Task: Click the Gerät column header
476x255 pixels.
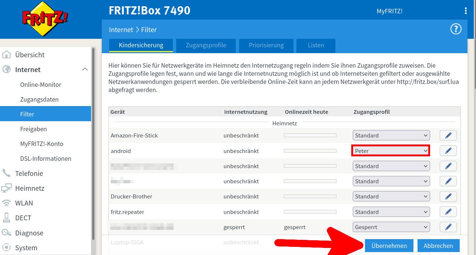Action: click(118, 112)
